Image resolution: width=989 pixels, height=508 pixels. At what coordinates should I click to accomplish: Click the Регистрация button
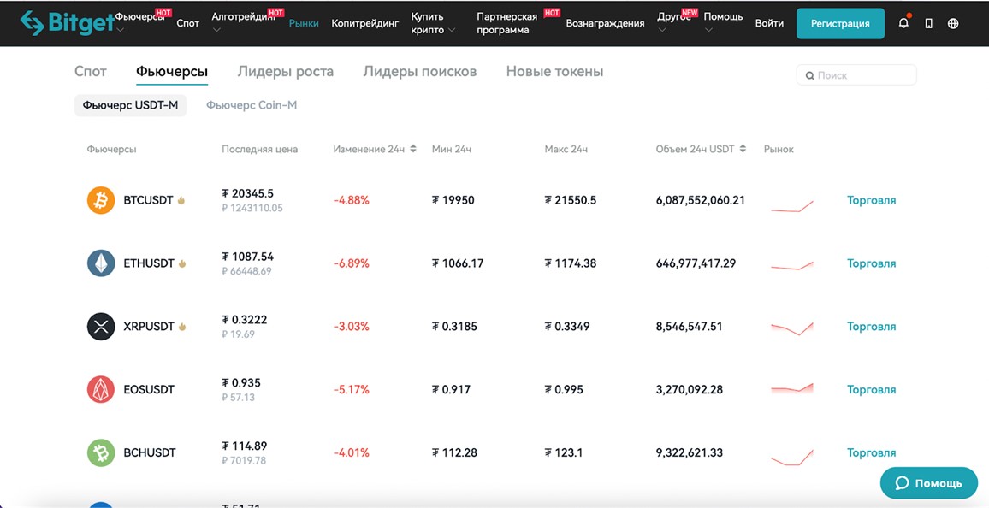(840, 23)
